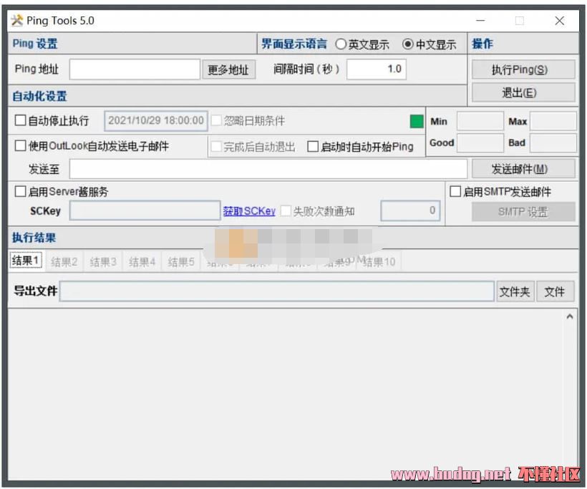Check the 启用Server酱服务 option
This screenshot has height=489, width=587.
21,192
